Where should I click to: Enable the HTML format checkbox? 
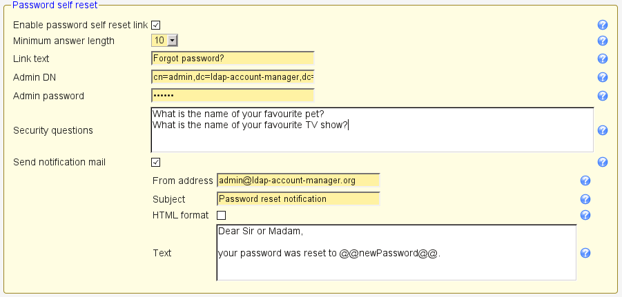[x=222, y=215]
